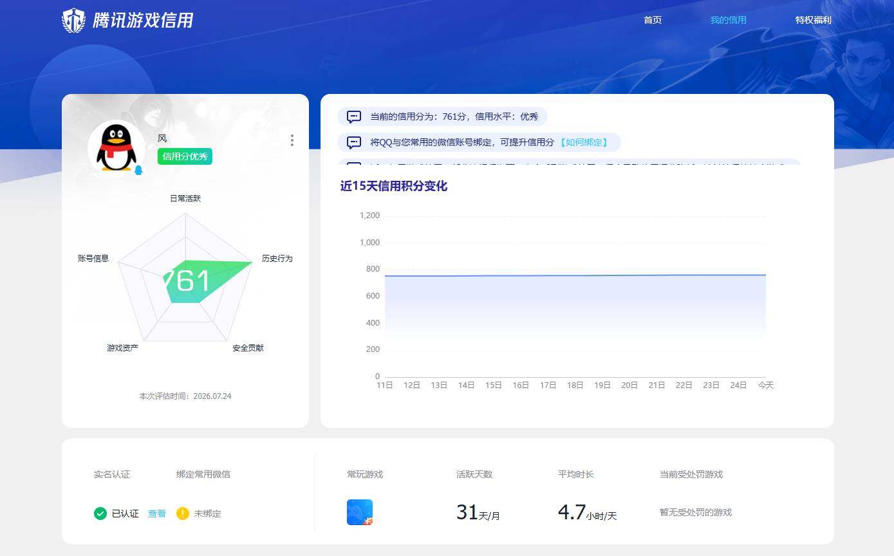Click the 活跃天数 label

pos(474,474)
